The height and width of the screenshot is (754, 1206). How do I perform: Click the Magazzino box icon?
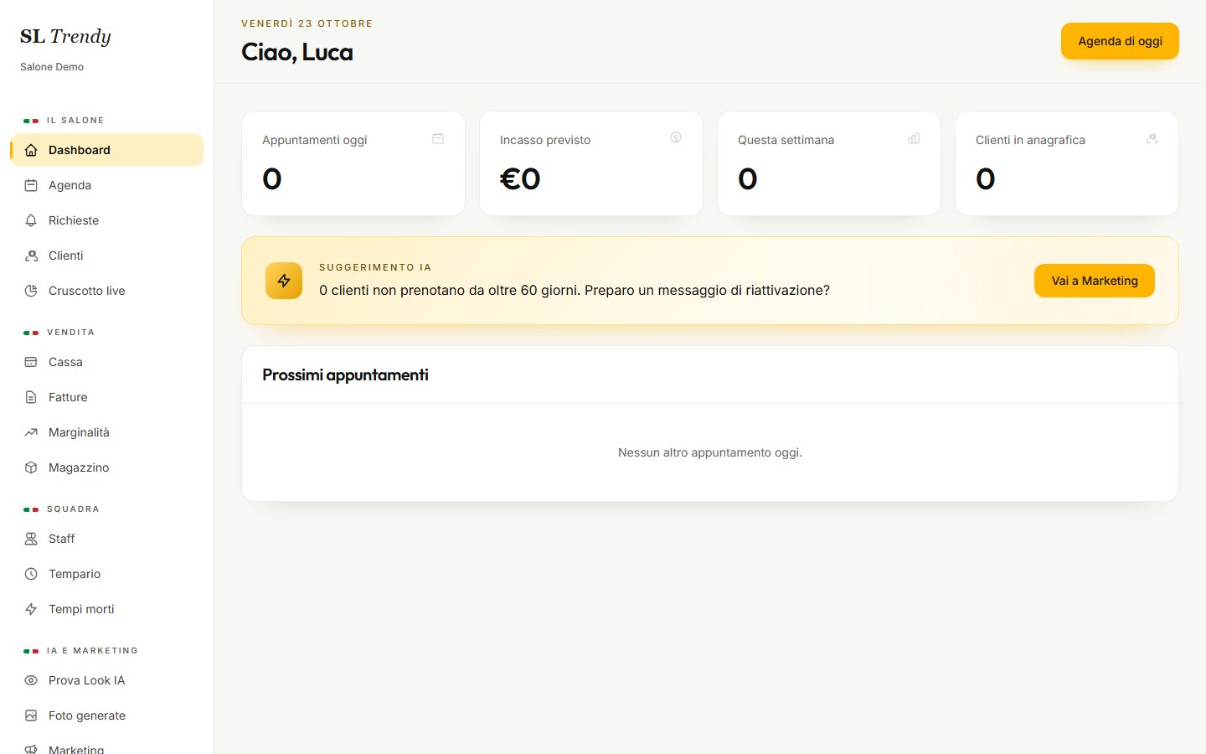click(x=31, y=467)
